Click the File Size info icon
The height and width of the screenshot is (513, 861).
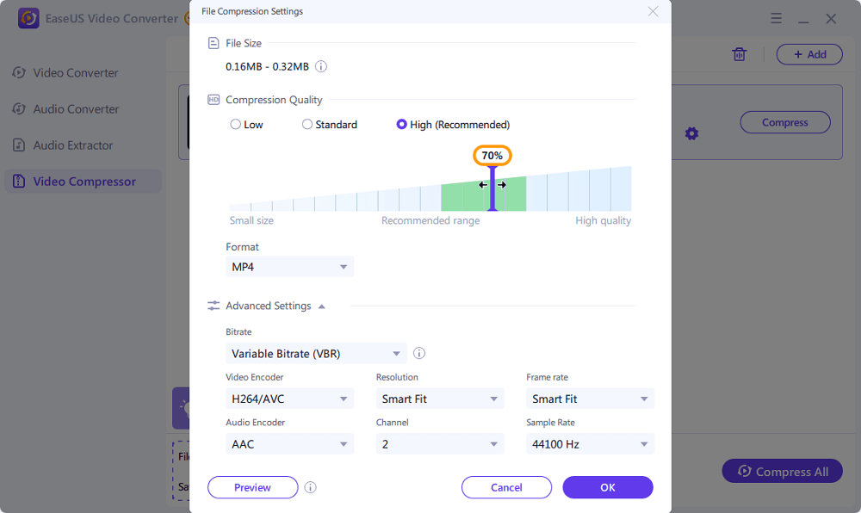(321, 66)
